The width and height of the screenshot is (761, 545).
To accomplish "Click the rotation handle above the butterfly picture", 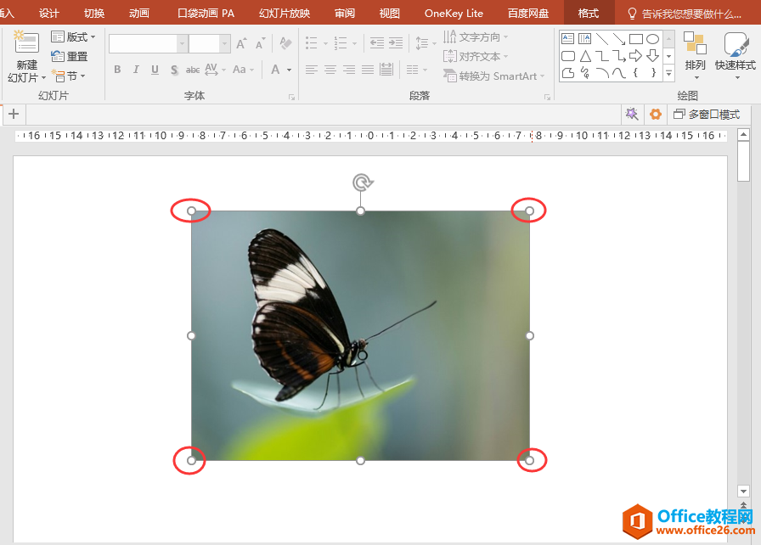I will [362, 183].
